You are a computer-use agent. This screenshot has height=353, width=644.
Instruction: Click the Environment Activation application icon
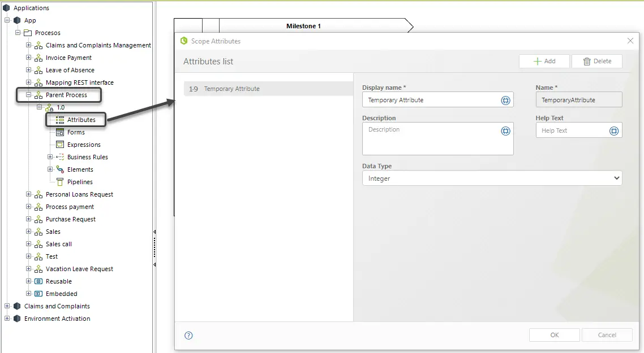[17, 319]
